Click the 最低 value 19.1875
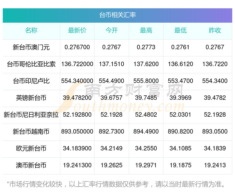Image resolution: width=235 pixels, height=193 pixels. point(181,165)
